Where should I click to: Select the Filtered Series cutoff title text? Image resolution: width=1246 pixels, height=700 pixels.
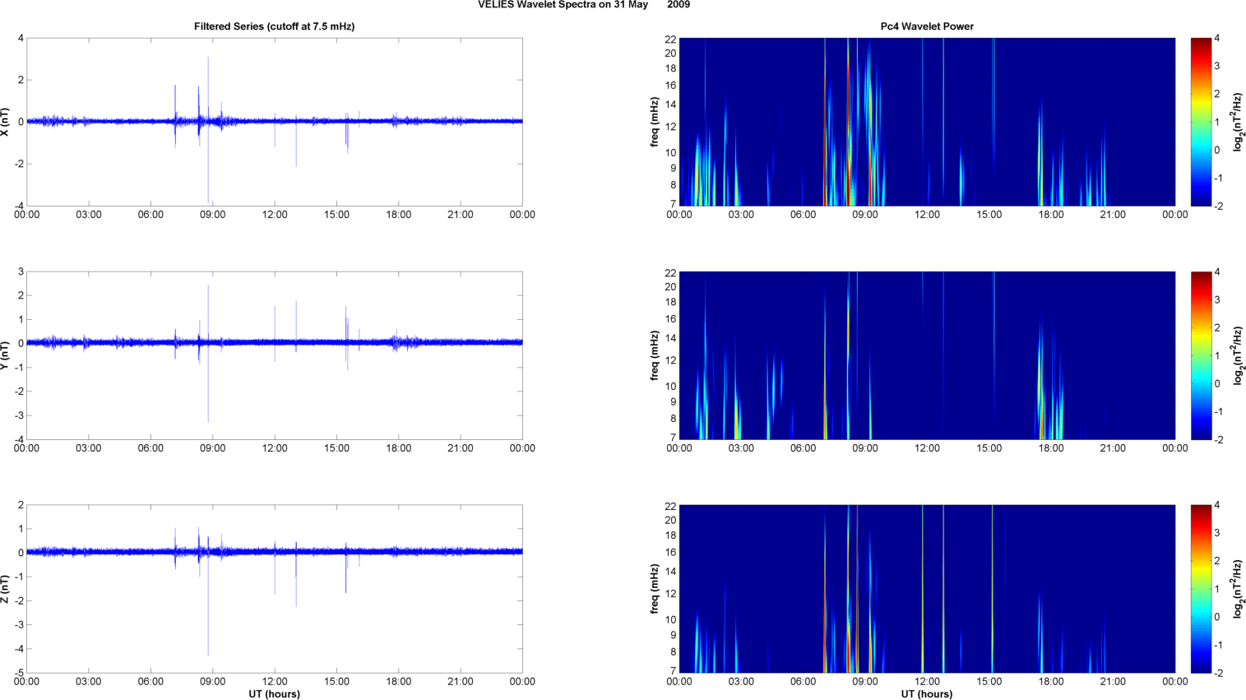274,26
